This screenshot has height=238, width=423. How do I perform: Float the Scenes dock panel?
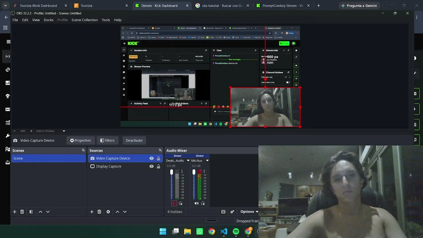coord(83,150)
